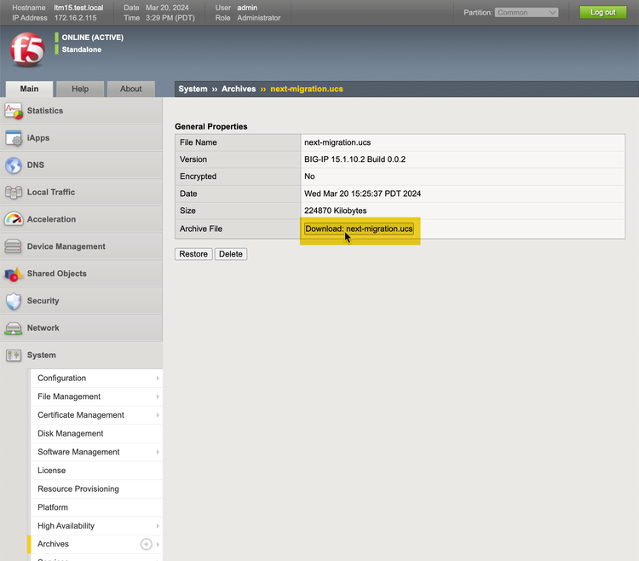Open High Availability under System
This screenshot has width=639, height=561.
(x=66, y=526)
